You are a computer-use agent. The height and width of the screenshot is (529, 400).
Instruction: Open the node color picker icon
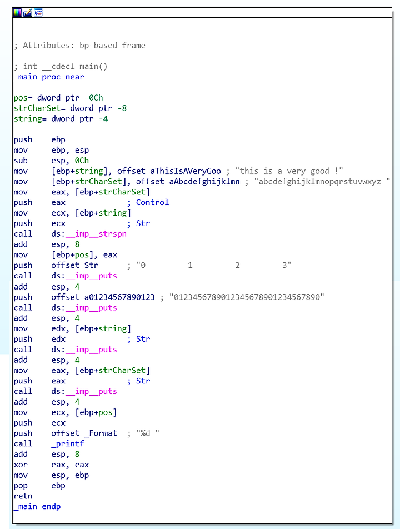click(x=17, y=13)
